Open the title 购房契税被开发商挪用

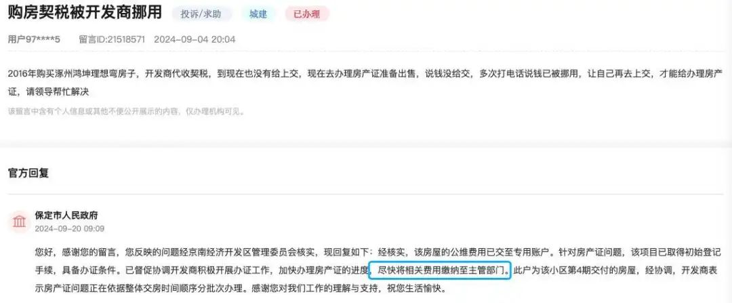click(x=85, y=13)
